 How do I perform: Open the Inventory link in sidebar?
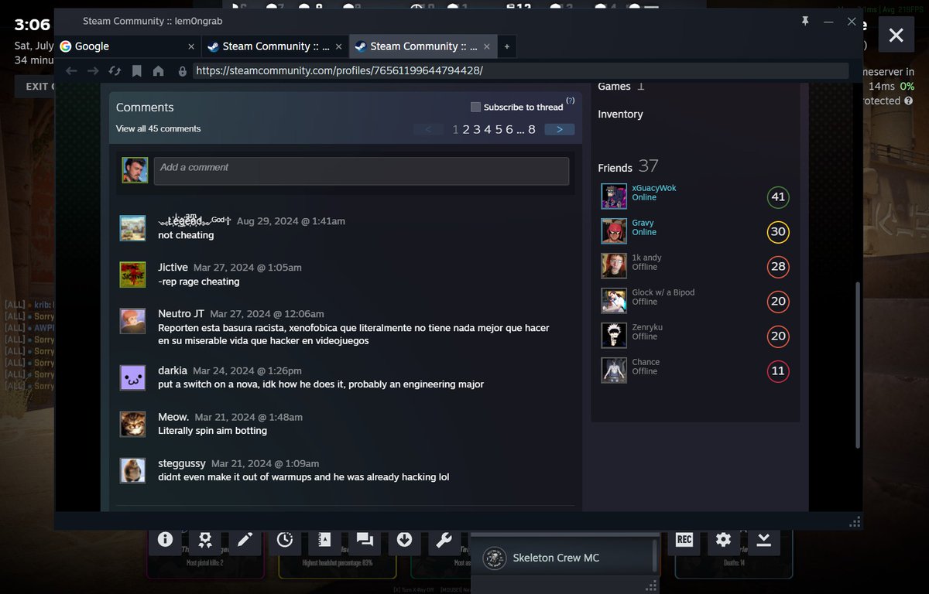[620, 114]
